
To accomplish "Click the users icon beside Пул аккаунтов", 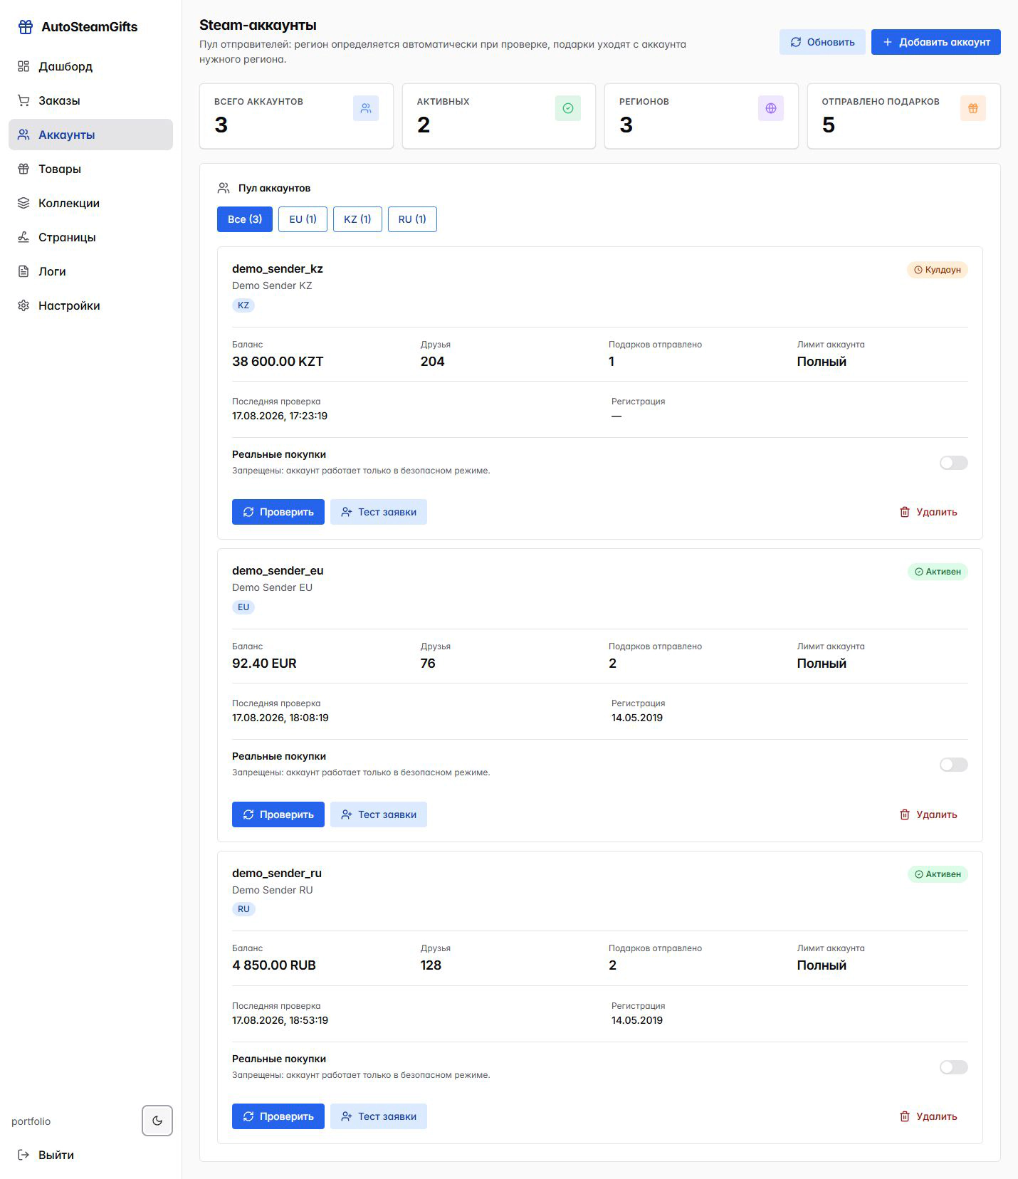I will [224, 188].
